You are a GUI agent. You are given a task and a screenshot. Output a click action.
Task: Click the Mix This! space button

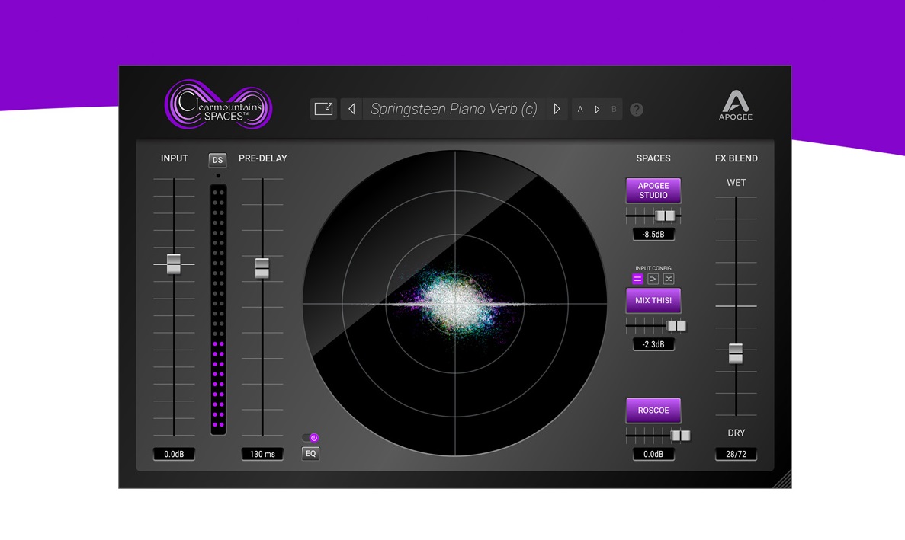coord(653,300)
